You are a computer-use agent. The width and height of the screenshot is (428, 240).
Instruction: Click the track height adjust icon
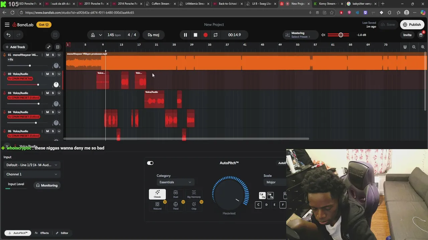coord(58,47)
